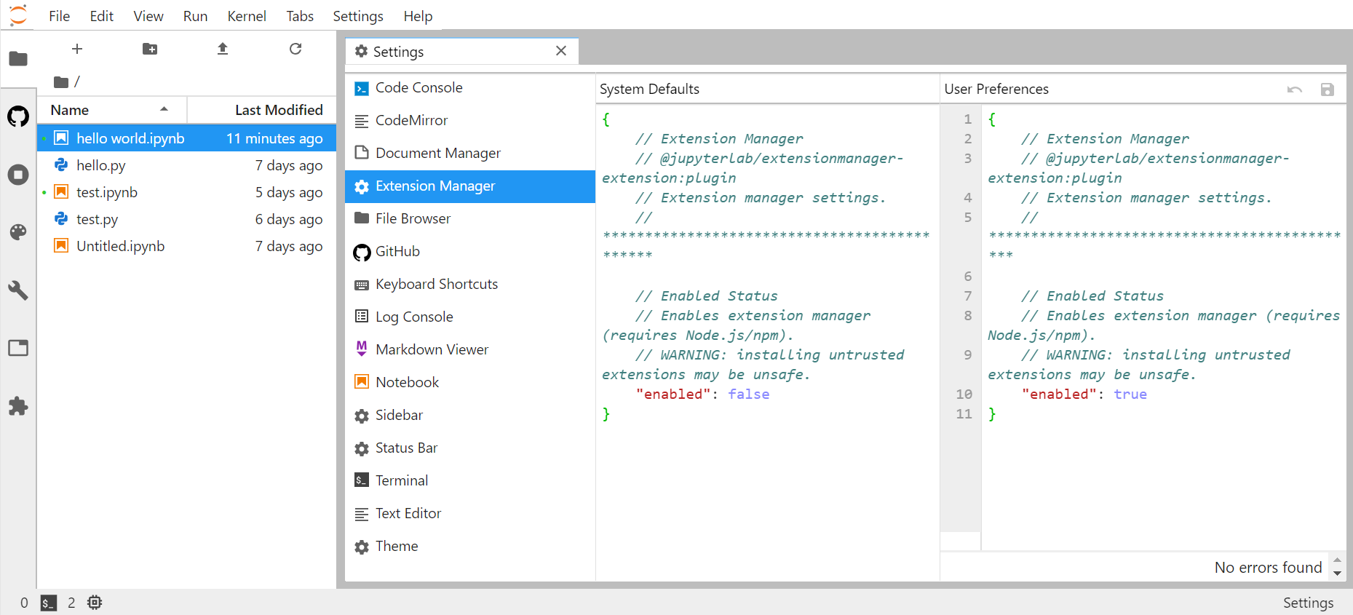Select CodeMirror settings
The height and width of the screenshot is (615, 1353).
(470, 121)
